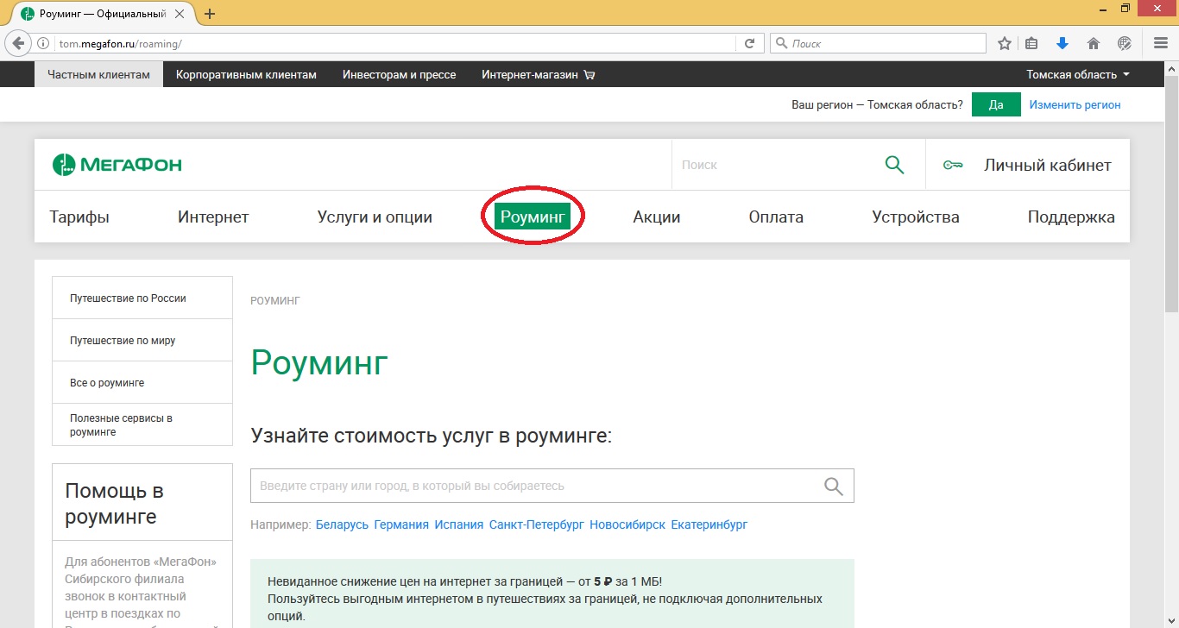Click the Изменить регион link
1179x628 pixels.
pos(1075,104)
